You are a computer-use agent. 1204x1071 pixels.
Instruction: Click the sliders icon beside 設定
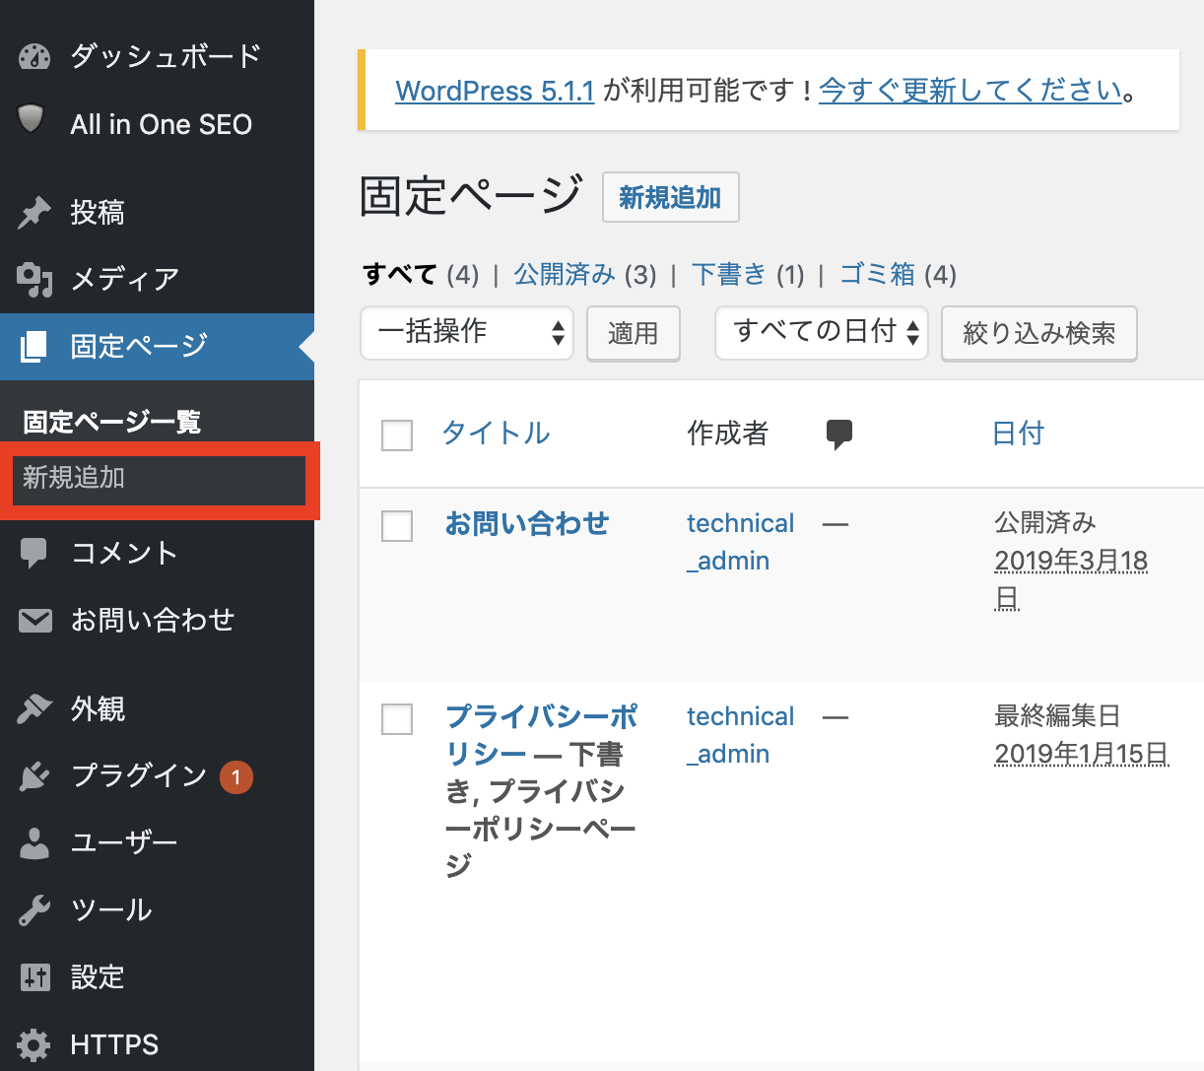pyautogui.click(x=34, y=977)
